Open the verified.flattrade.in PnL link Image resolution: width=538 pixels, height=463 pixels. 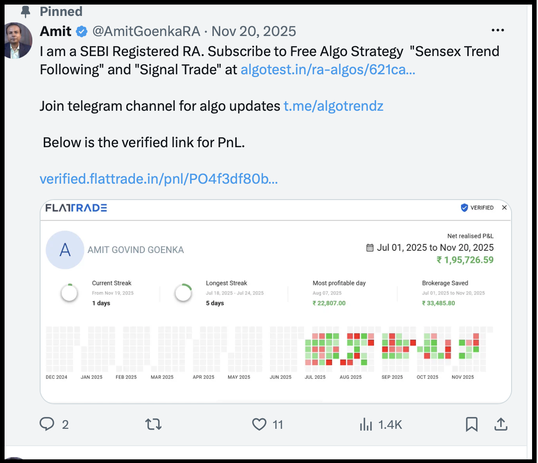tap(159, 179)
